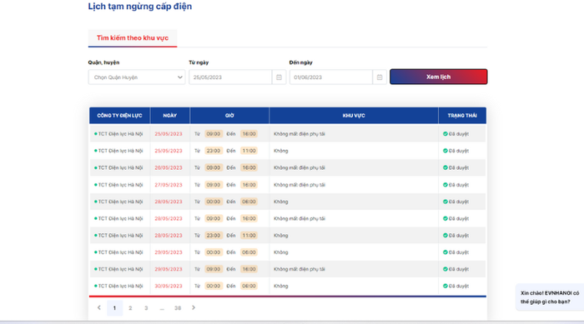
Task: Click the pagination ellipsis
Action: (x=162, y=308)
